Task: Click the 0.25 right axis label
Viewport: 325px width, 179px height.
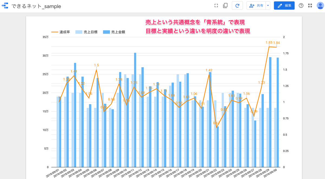Action: click(286, 151)
